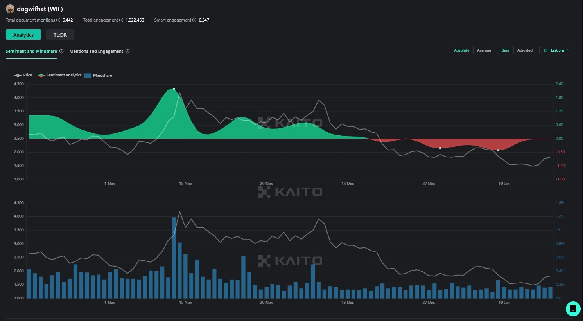
Task: Click the tallest Mindshare bar in the lower chart
Action: (x=174, y=258)
